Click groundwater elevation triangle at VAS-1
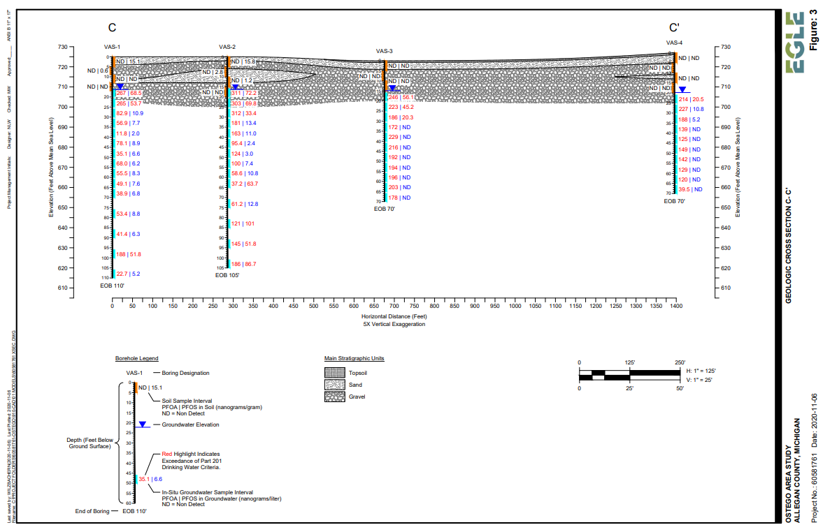Viewport: 823px width, 532px height. tap(120, 87)
